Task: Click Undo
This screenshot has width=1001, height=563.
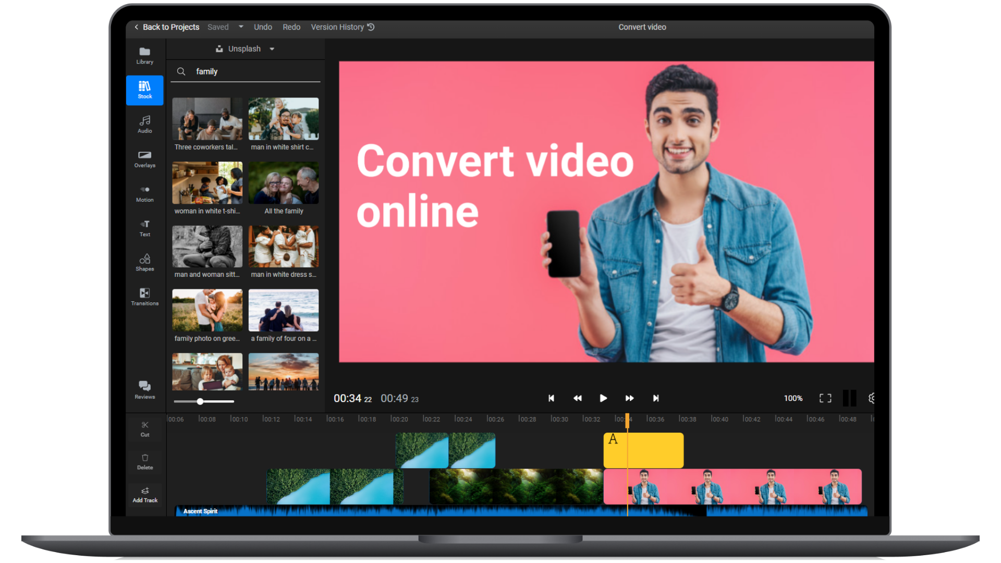Action: 263,27
